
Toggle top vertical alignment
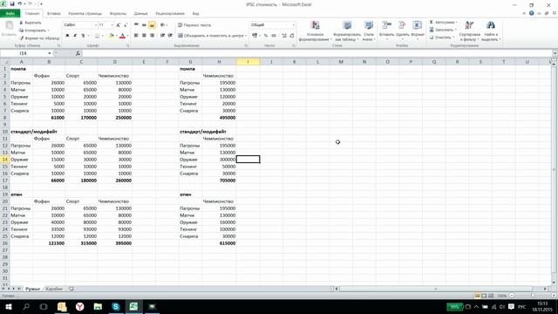136,25
